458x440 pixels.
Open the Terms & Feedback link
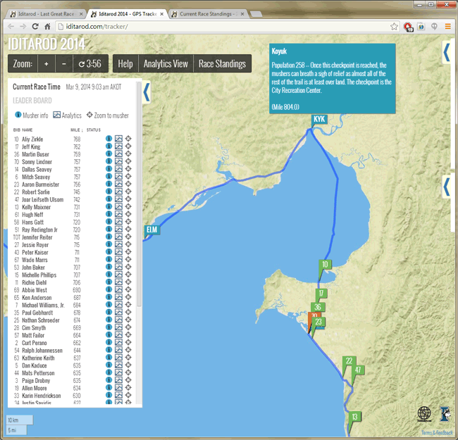tap(437, 433)
